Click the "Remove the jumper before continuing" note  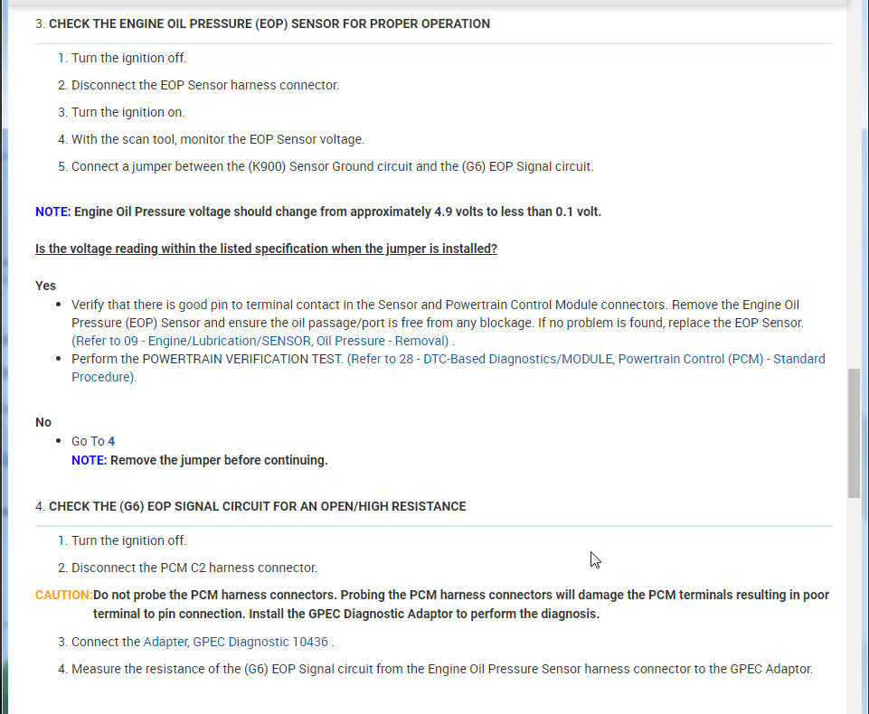218,460
